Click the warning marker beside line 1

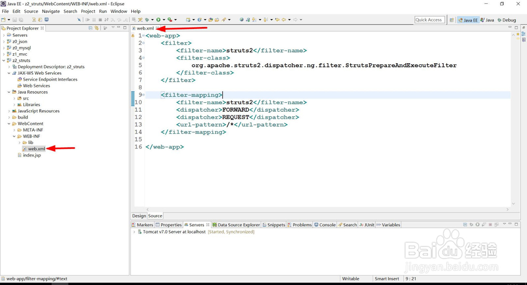[133, 35]
